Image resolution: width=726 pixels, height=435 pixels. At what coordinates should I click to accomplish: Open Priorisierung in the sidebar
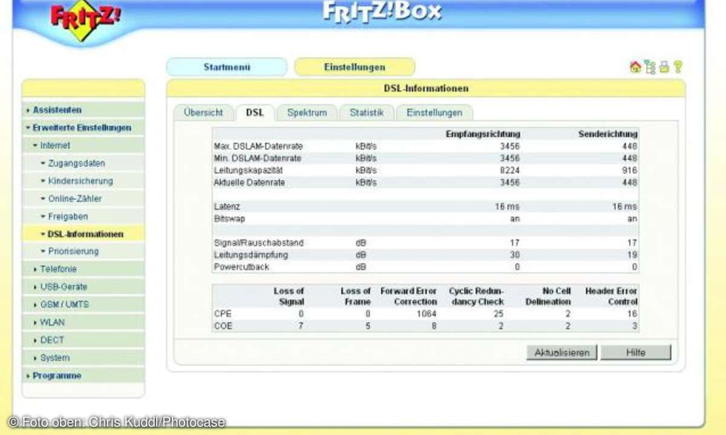pos(84,251)
